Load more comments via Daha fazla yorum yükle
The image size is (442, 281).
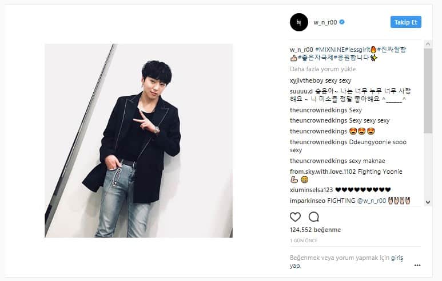pos(322,69)
